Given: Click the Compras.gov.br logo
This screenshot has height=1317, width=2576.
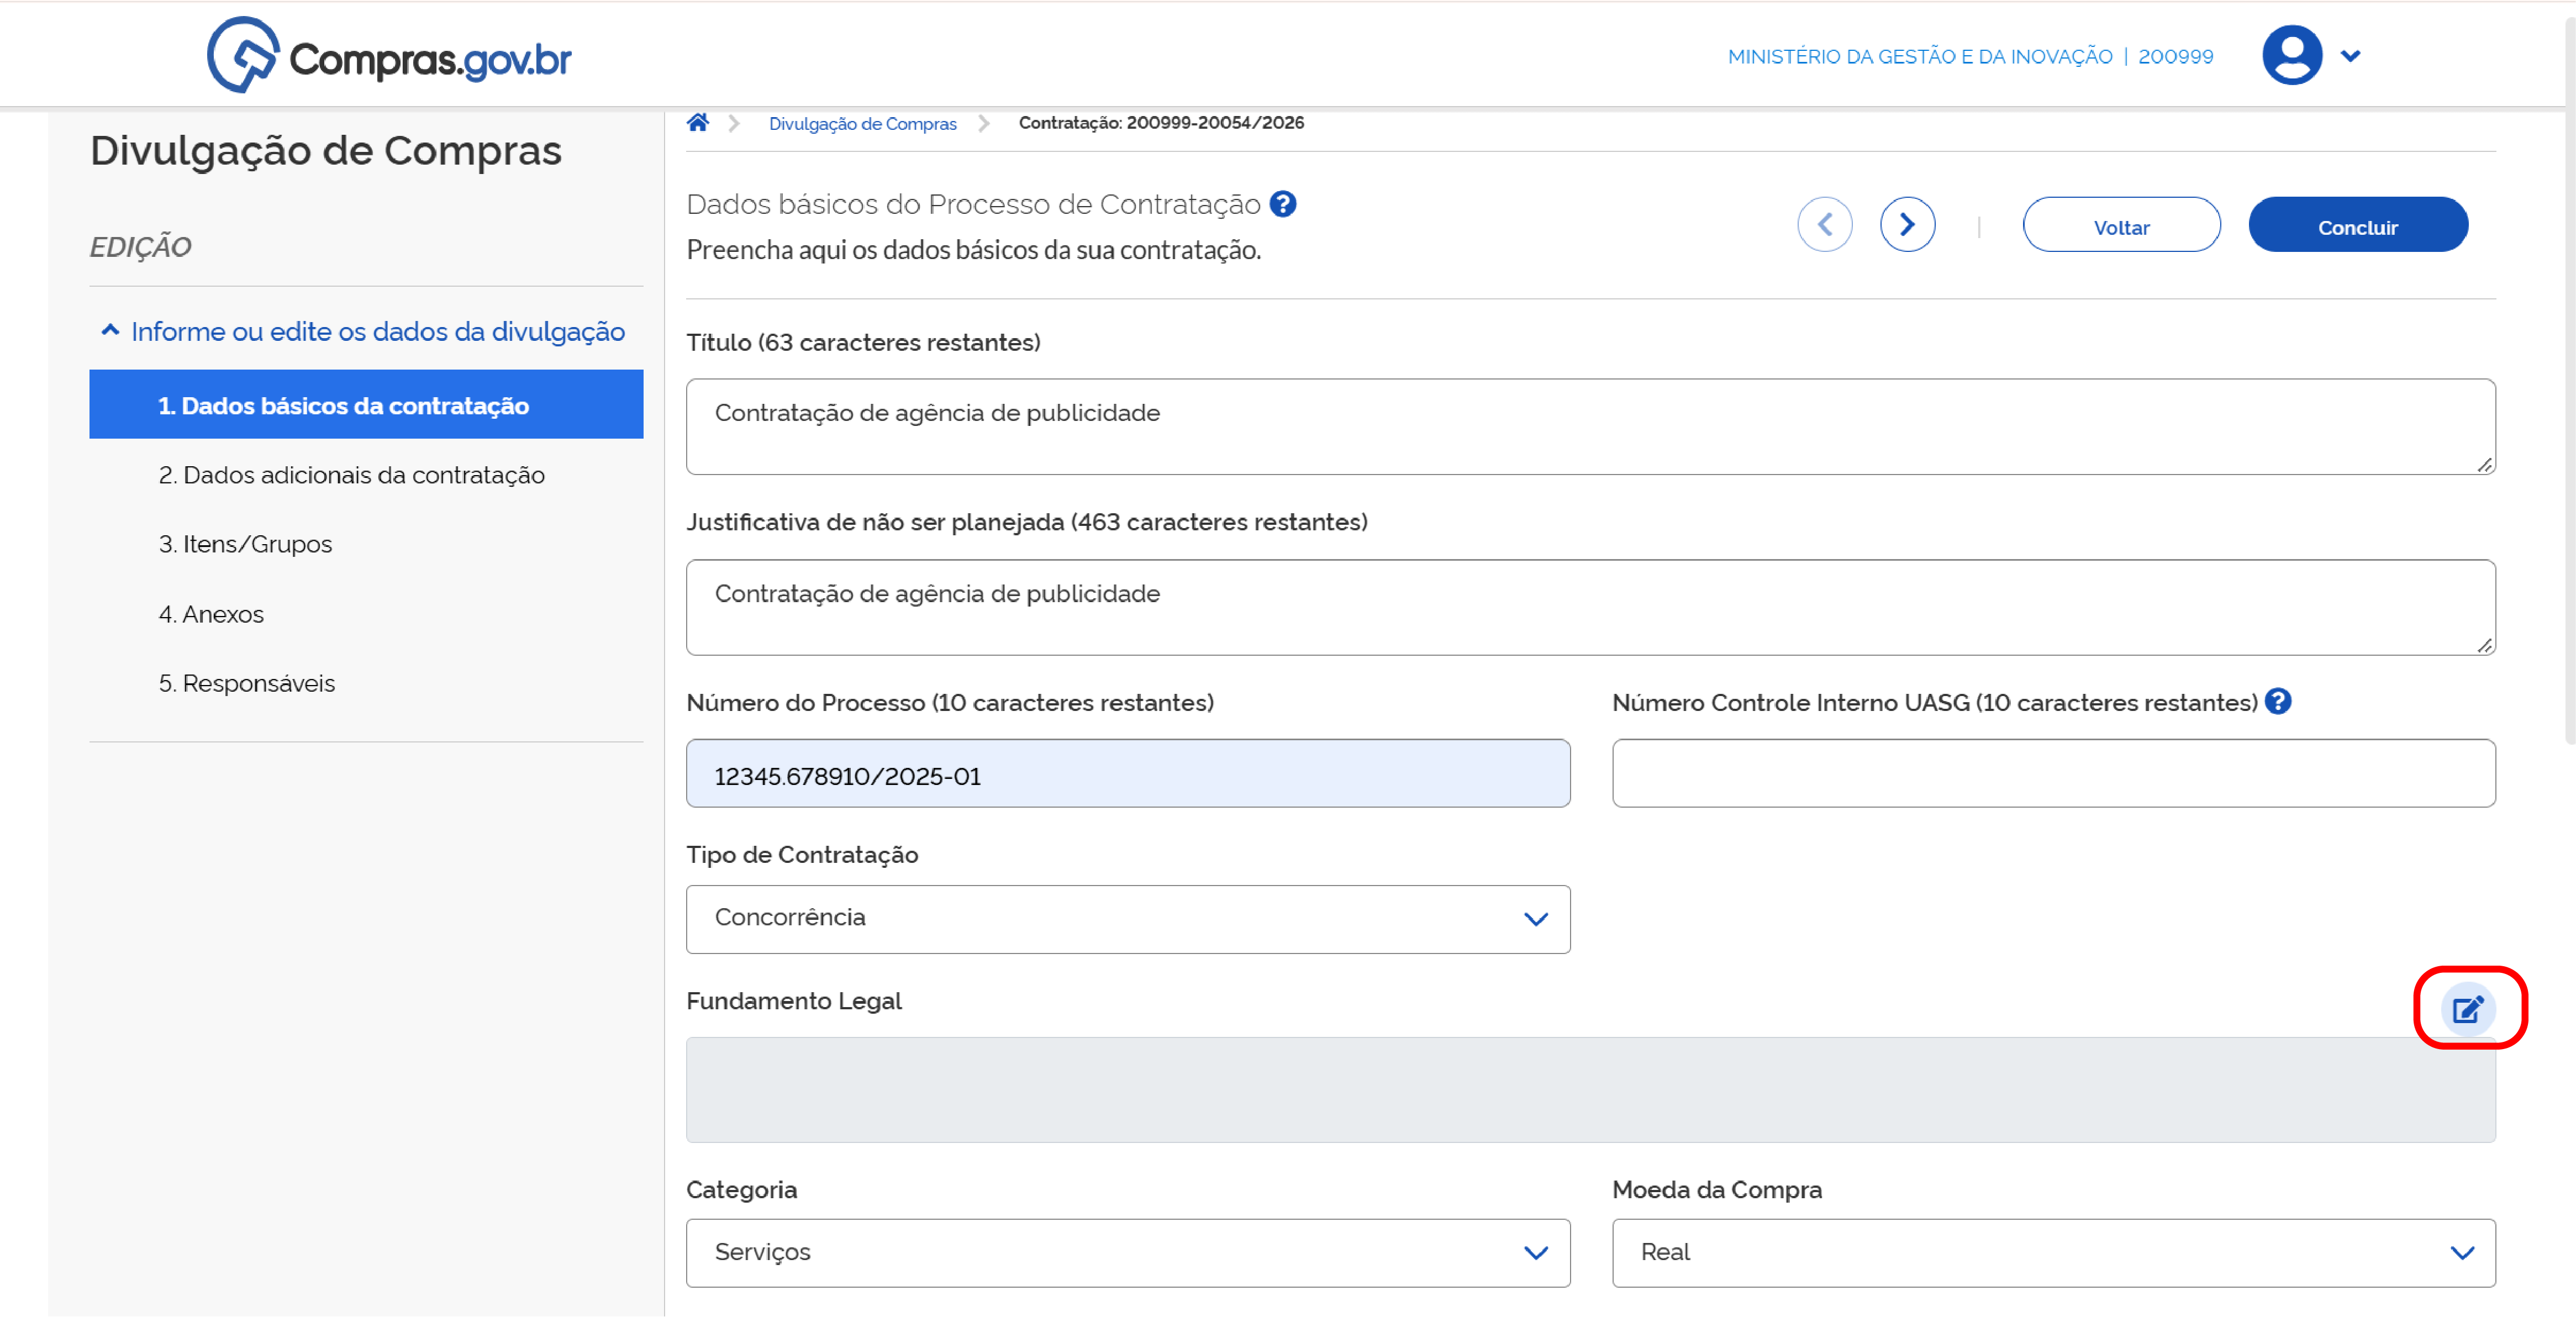Looking at the screenshot, I should (389, 56).
